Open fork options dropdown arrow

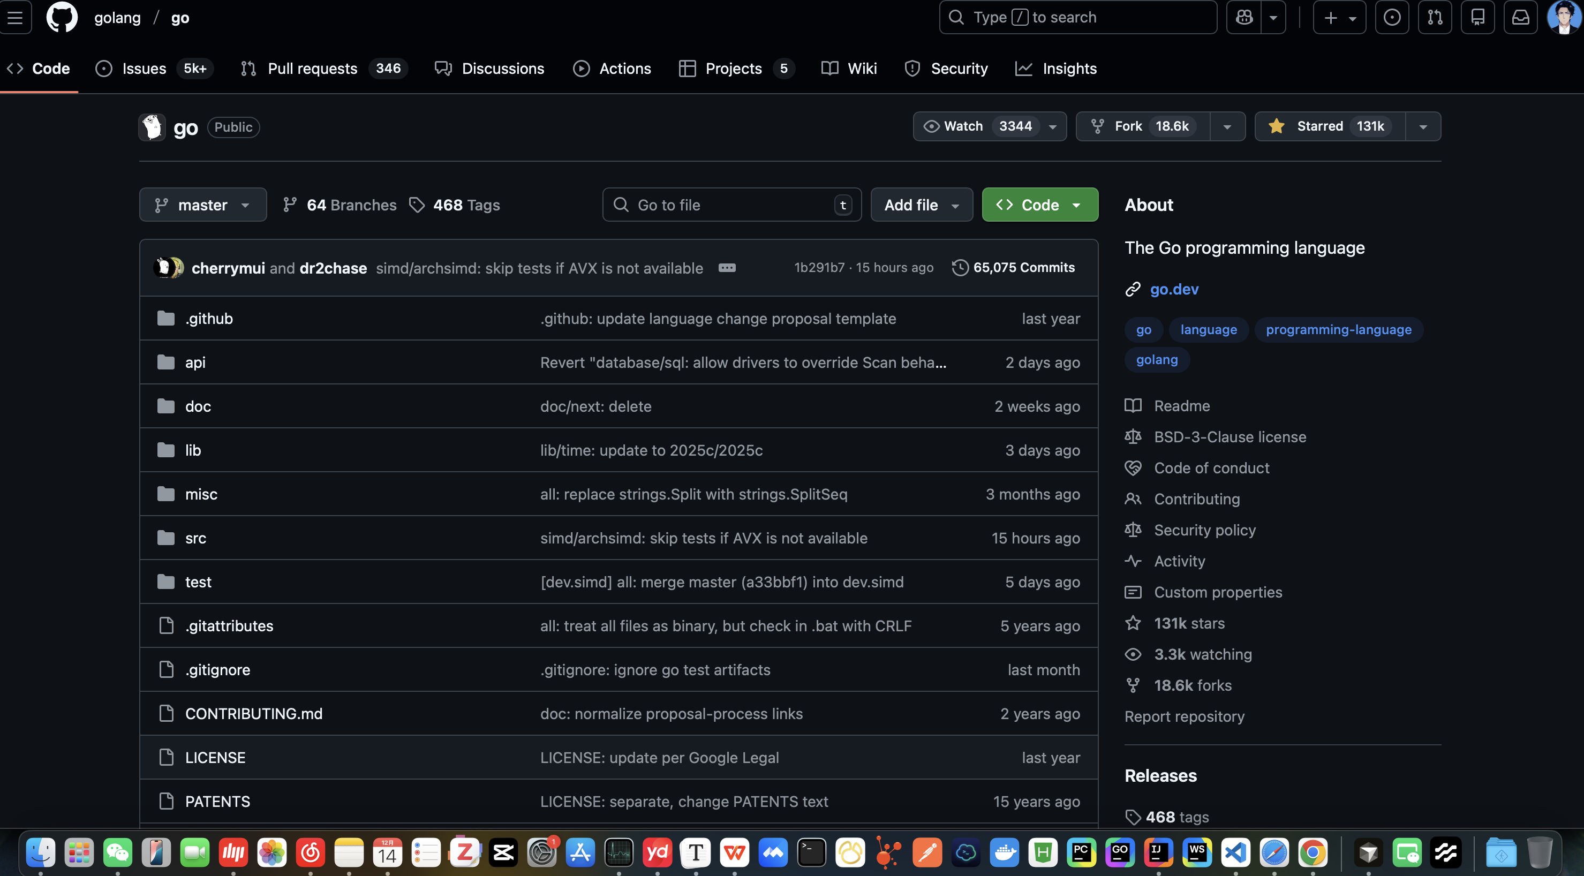pos(1227,127)
